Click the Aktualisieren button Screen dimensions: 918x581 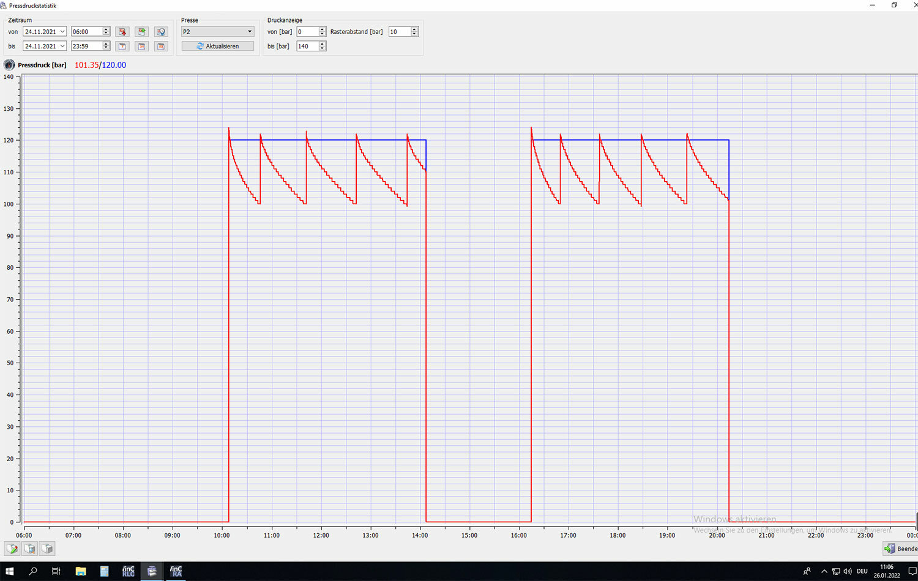[217, 46]
